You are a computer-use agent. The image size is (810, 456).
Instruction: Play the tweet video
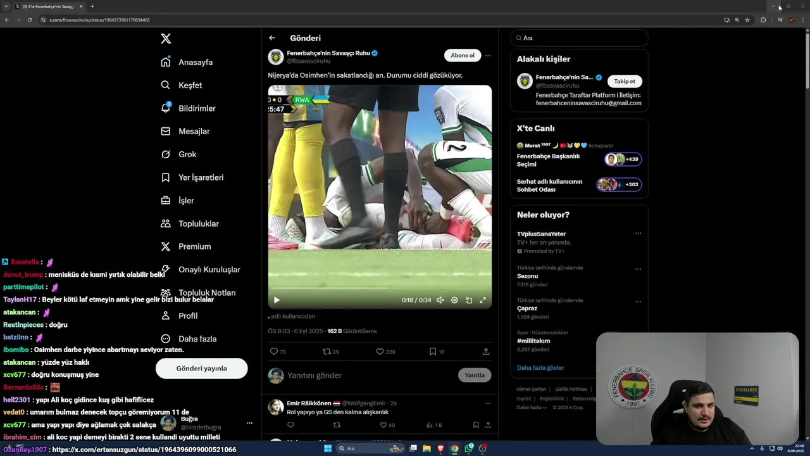277,300
